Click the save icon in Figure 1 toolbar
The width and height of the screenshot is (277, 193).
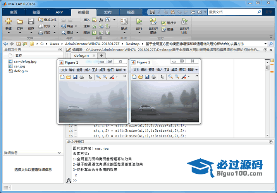coord(75,77)
